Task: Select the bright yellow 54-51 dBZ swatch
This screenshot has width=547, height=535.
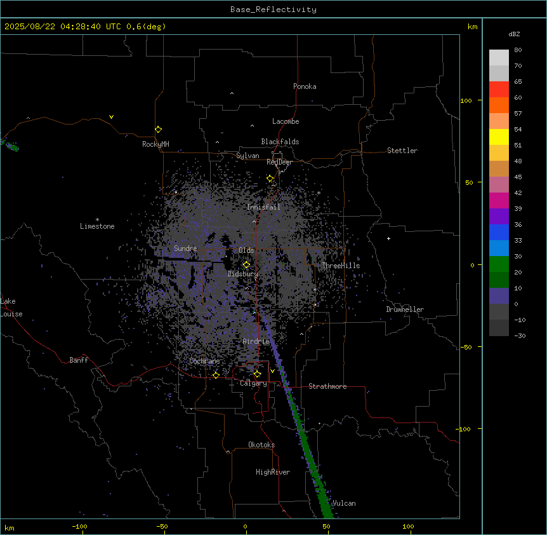Action: [x=499, y=137]
